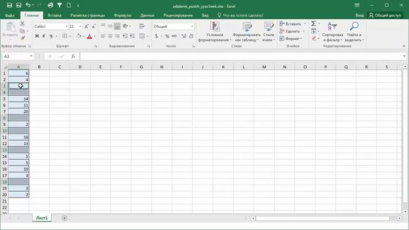409x230 pixels.
Task: Click the AutoSum sigma icon
Action: (x=314, y=24)
